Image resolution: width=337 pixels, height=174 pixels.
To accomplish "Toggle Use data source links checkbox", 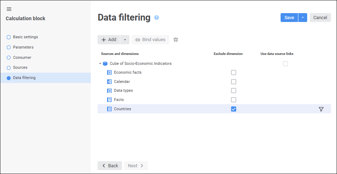I will 285,64.
